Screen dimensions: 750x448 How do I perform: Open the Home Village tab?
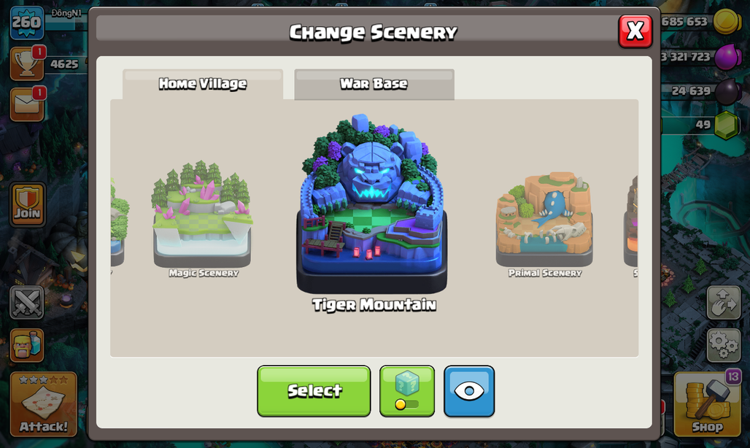tap(203, 84)
